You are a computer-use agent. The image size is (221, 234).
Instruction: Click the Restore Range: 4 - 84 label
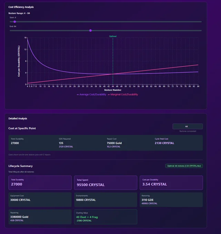click(19, 13)
